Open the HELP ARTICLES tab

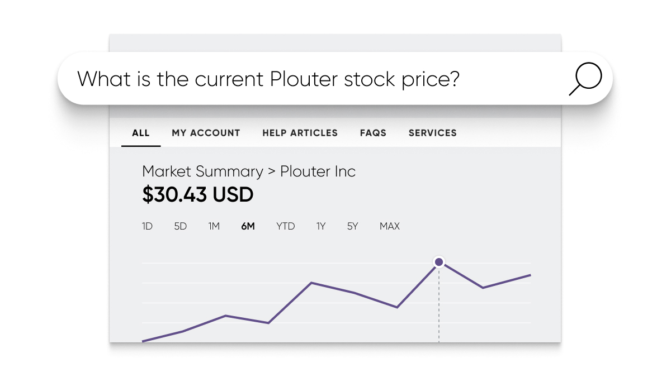coord(300,133)
